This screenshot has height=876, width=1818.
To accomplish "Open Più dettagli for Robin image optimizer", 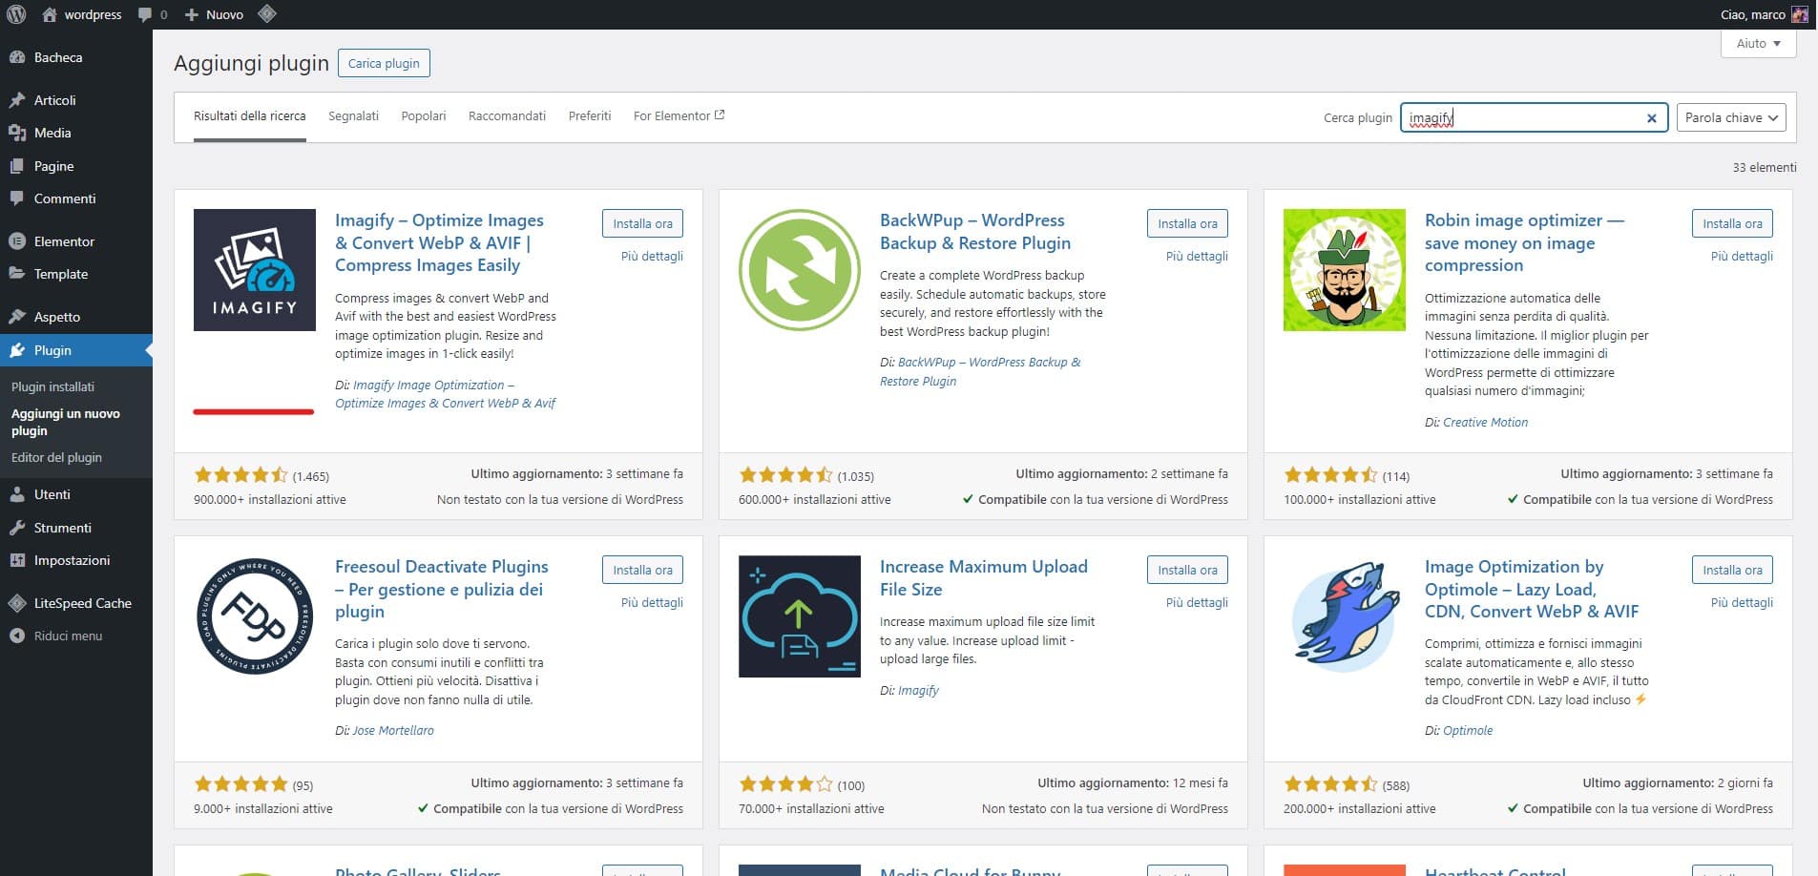I will [x=1742, y=256].
